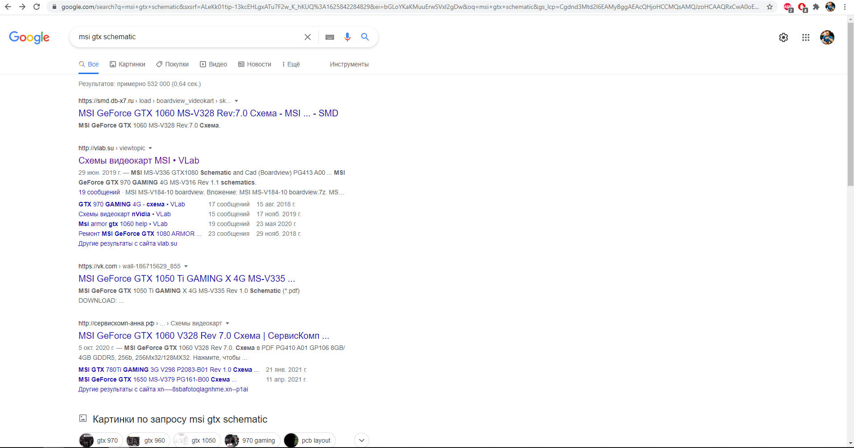Go back to the previous page
This screenshot has width=854, height=448.
(x=8, y=7)
